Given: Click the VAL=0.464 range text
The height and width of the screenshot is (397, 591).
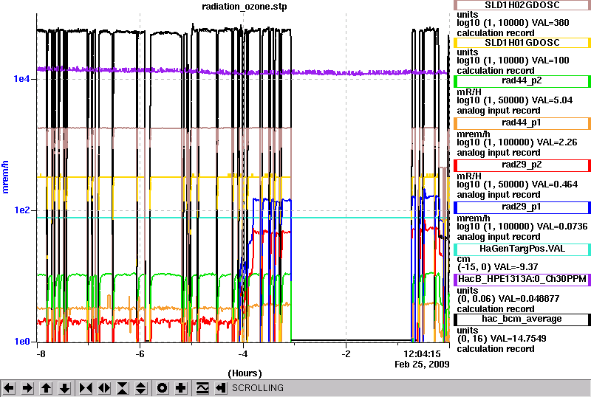Looking at the screenshot, I should tap(517, 184).
